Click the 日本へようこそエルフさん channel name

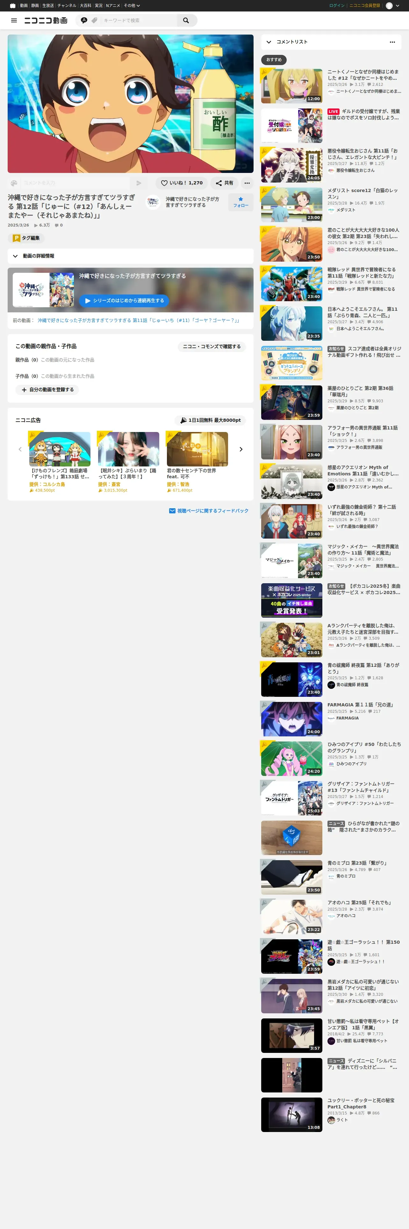[x=361, y=329]
